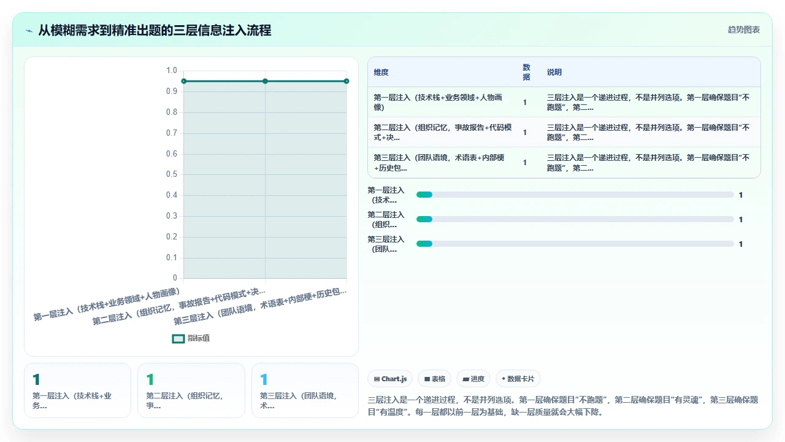Click x-axis label 第二层注入（组织记忆，事故报告
785x442 pixels.
tap(179, 305)
